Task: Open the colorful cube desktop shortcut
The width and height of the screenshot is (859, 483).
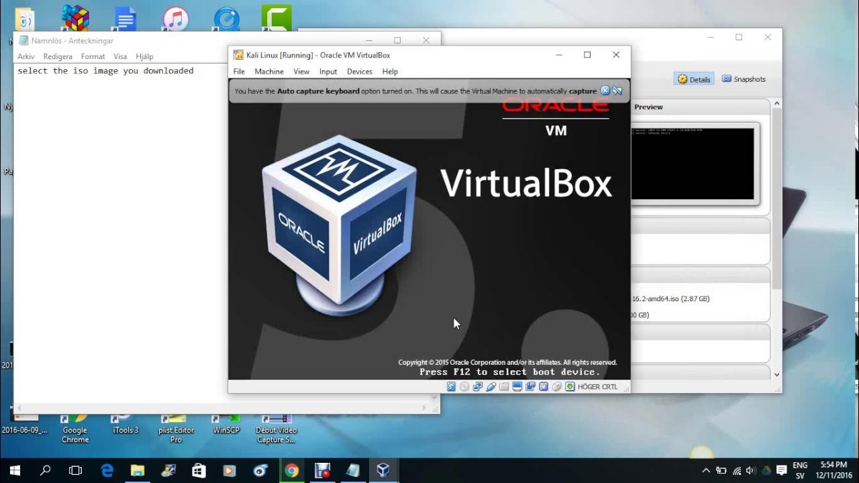Action: pos(75,17)
